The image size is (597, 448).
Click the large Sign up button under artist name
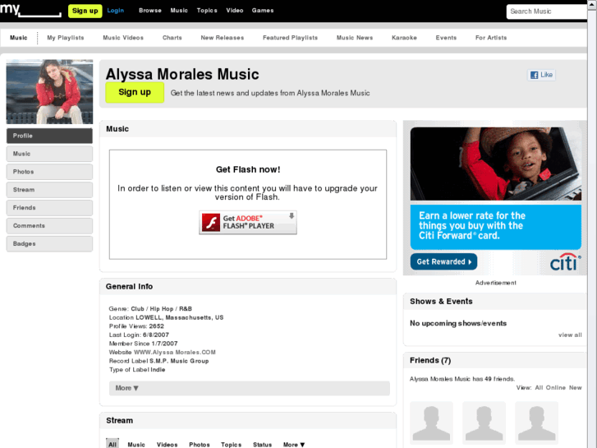[135, 92]
